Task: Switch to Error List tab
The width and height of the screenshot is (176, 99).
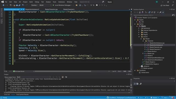Action: (7, 95)
